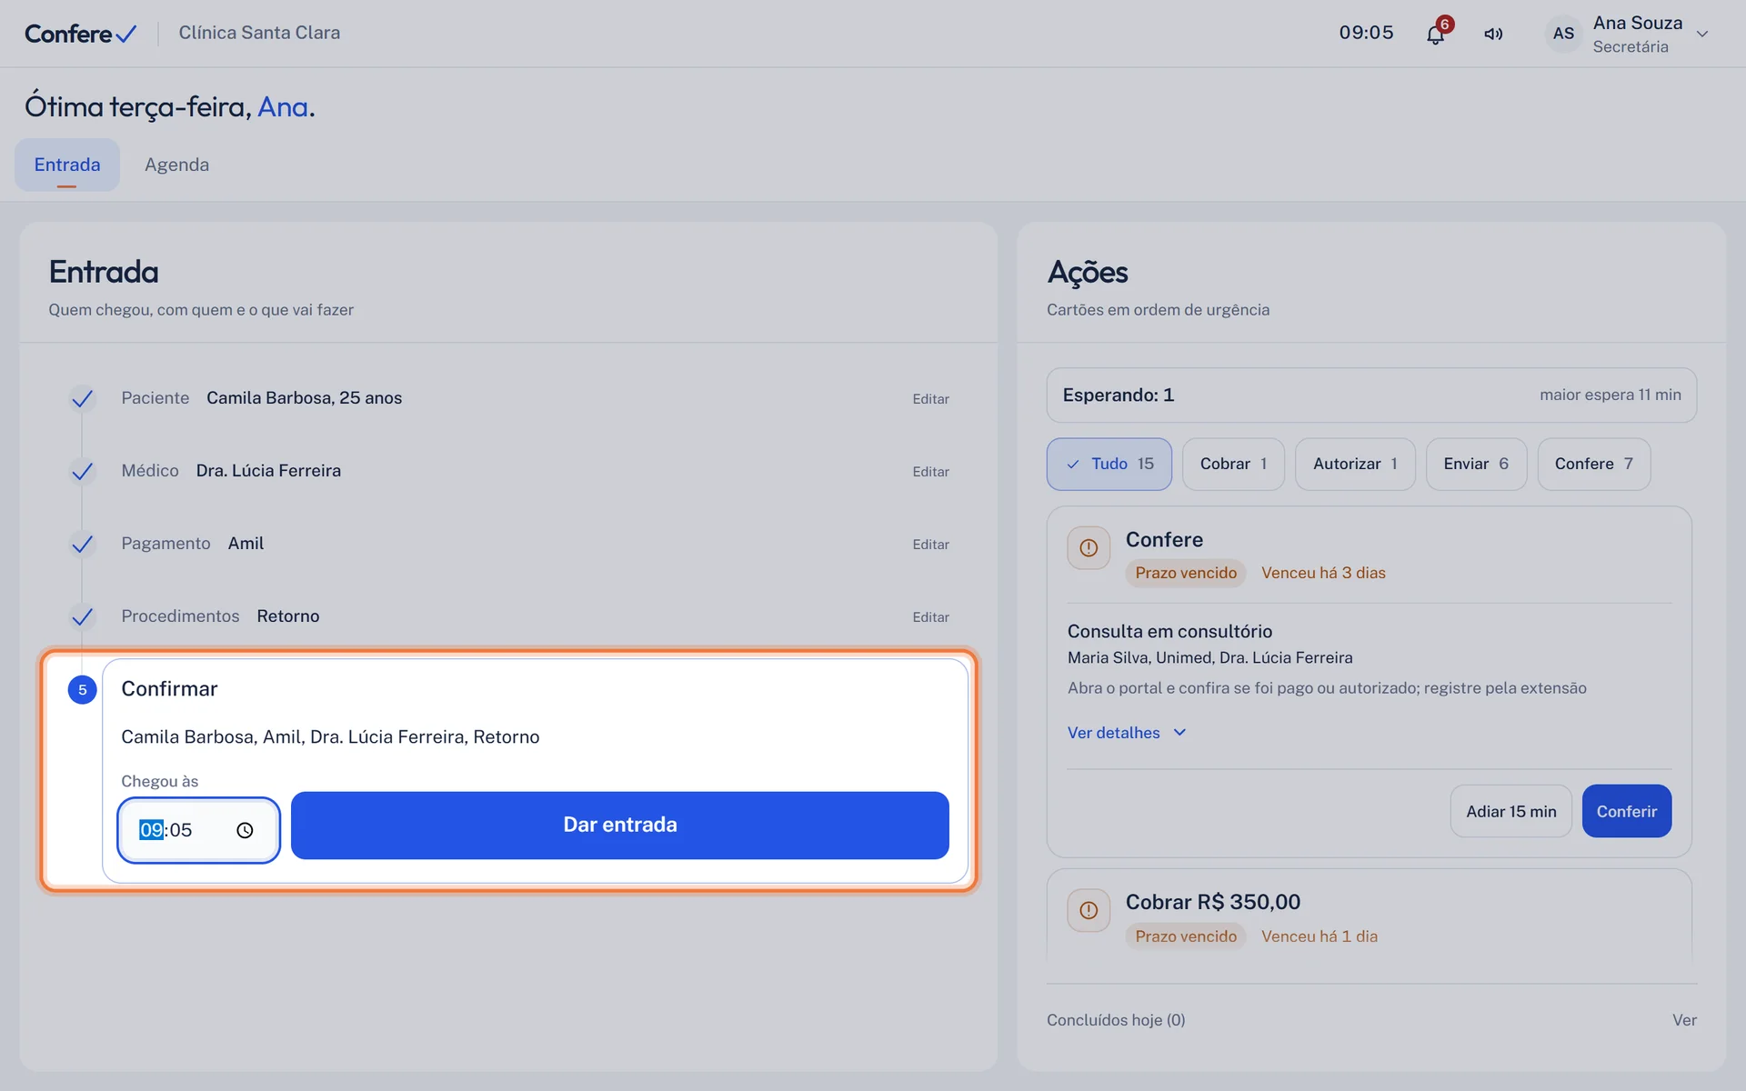Image resolution: width=1746 pixels, height=1091 pixels.
Task: Click the alert icon on Cobrar R$ 350,00 card
Action: (1089, 910)
